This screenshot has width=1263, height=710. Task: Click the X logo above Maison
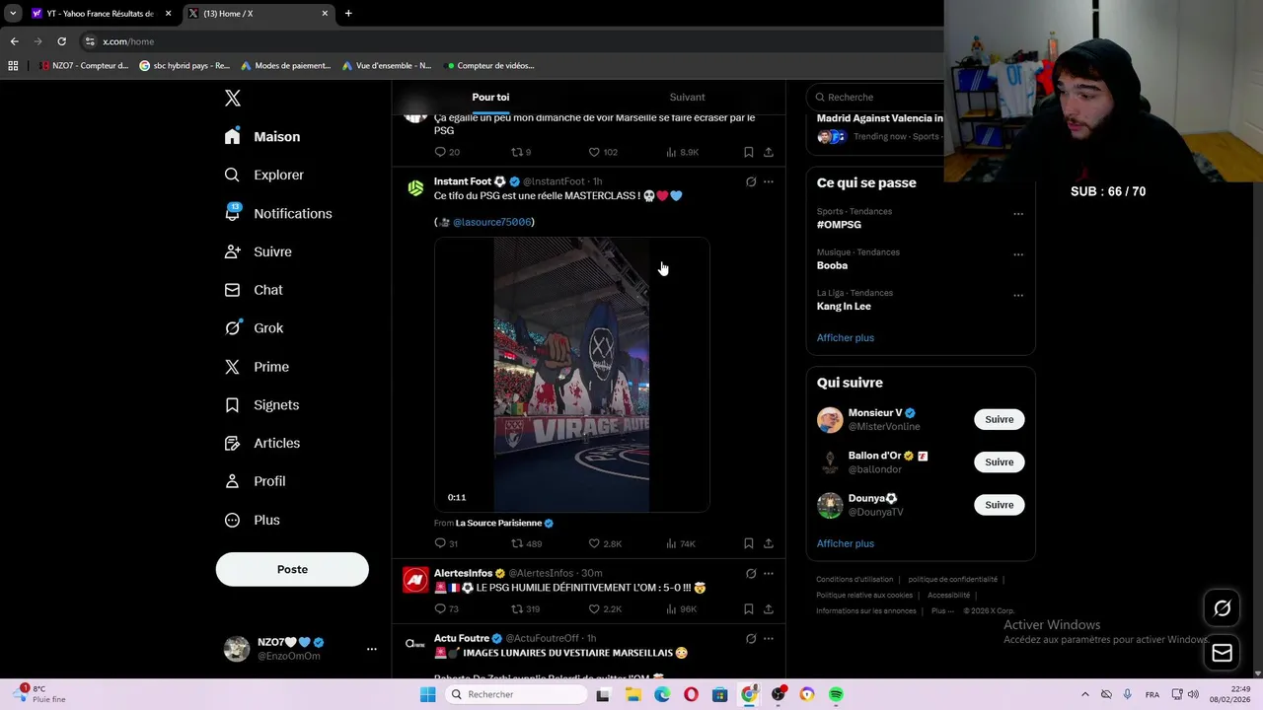click(232, 98)
